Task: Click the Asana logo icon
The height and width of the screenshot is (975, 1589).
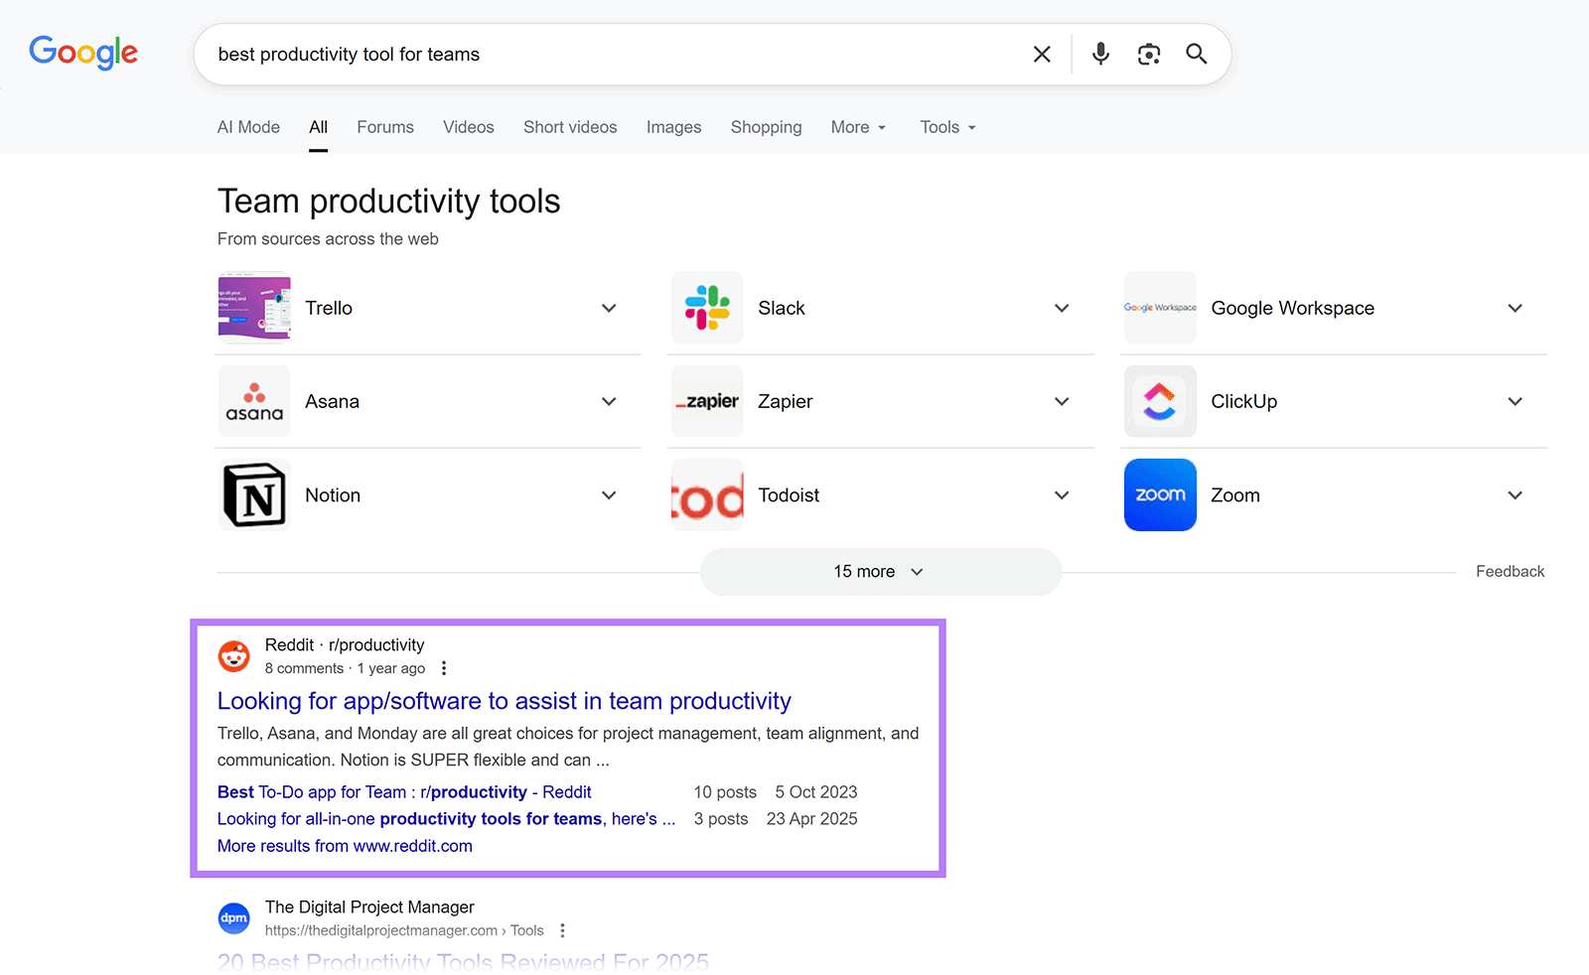Action: click(x=254, y=401)
